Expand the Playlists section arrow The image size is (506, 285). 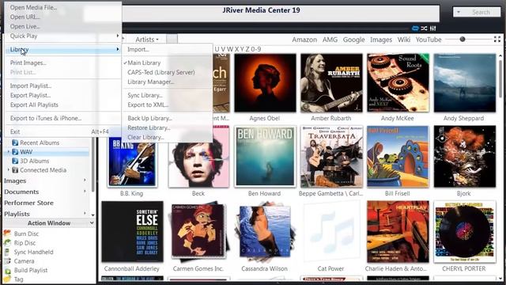coord(85,213)
